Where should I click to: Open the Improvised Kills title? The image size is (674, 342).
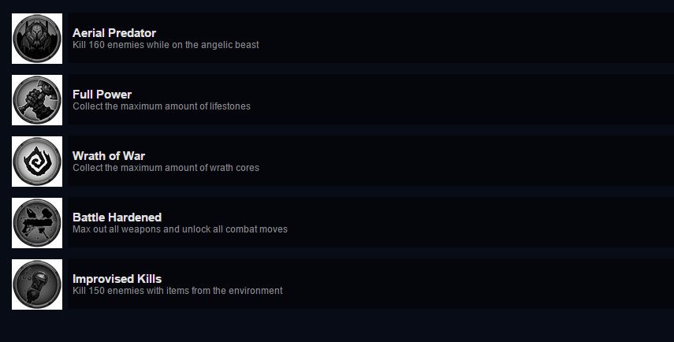tap(117, 279)
